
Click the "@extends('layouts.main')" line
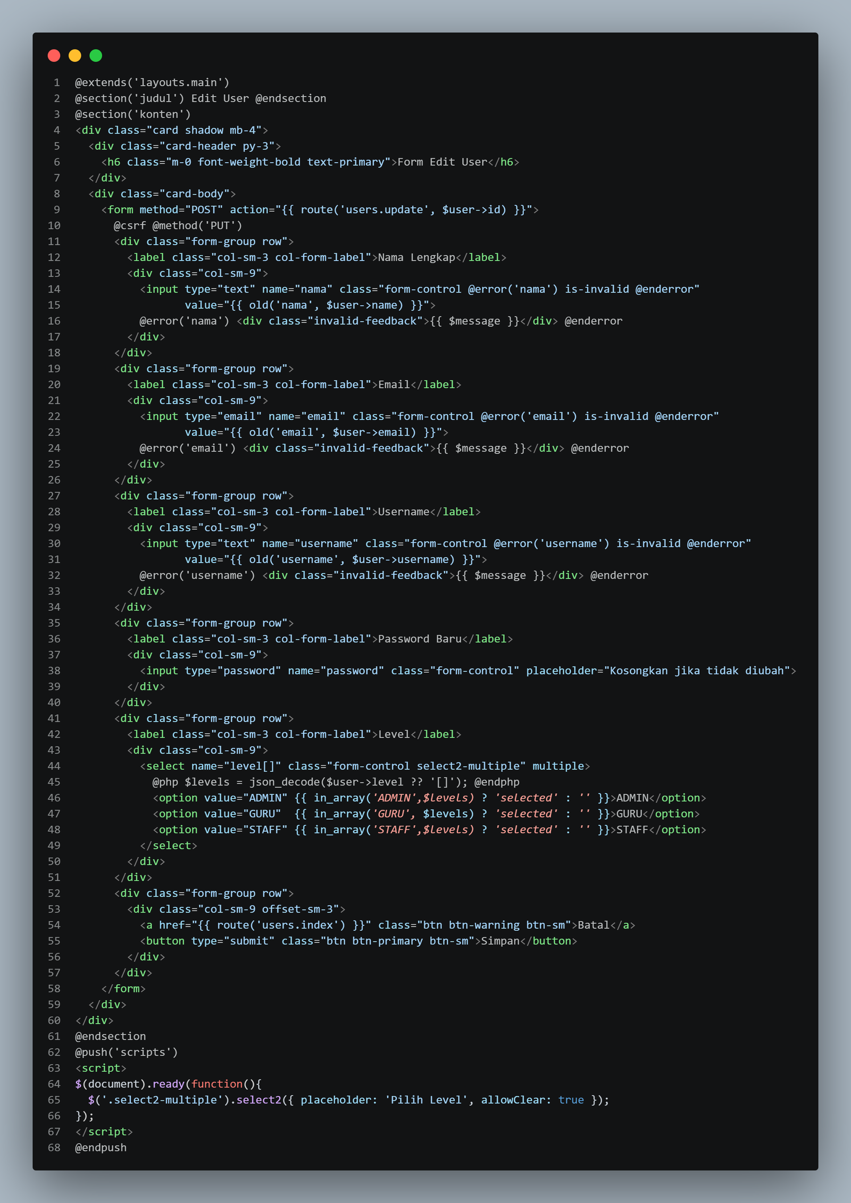pyautogui.click(x=152, y=82)
